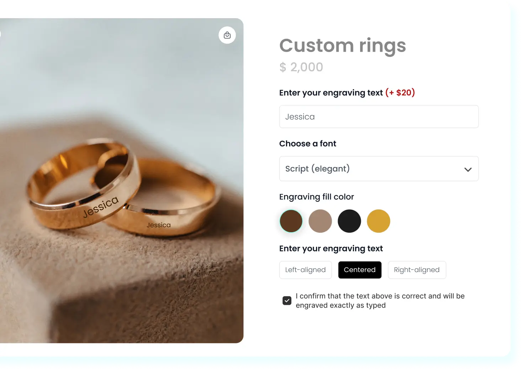
Task: Uncheck the engraving confirmation checkbox
Action: coord(287,301)
